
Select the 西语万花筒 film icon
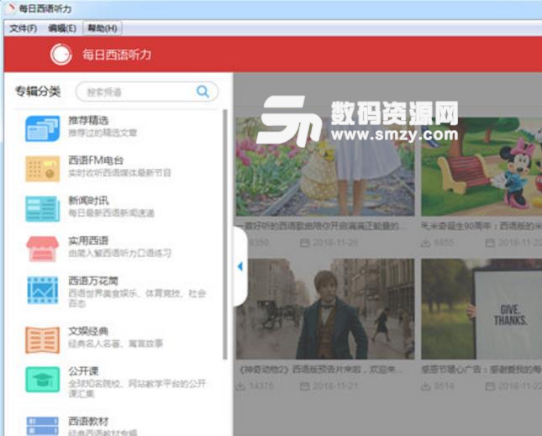(x=43, y=290)
